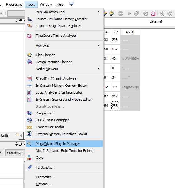Choose Run Simulation Tool entry
This screenshot has width=175, height=188.
point(64,12)
